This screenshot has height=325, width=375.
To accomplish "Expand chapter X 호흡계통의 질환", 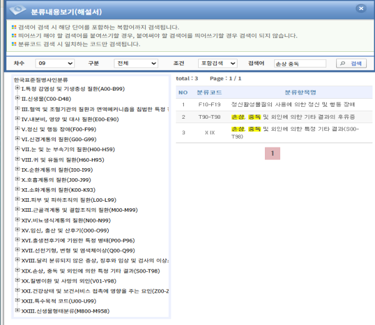I will pos(17,179).
